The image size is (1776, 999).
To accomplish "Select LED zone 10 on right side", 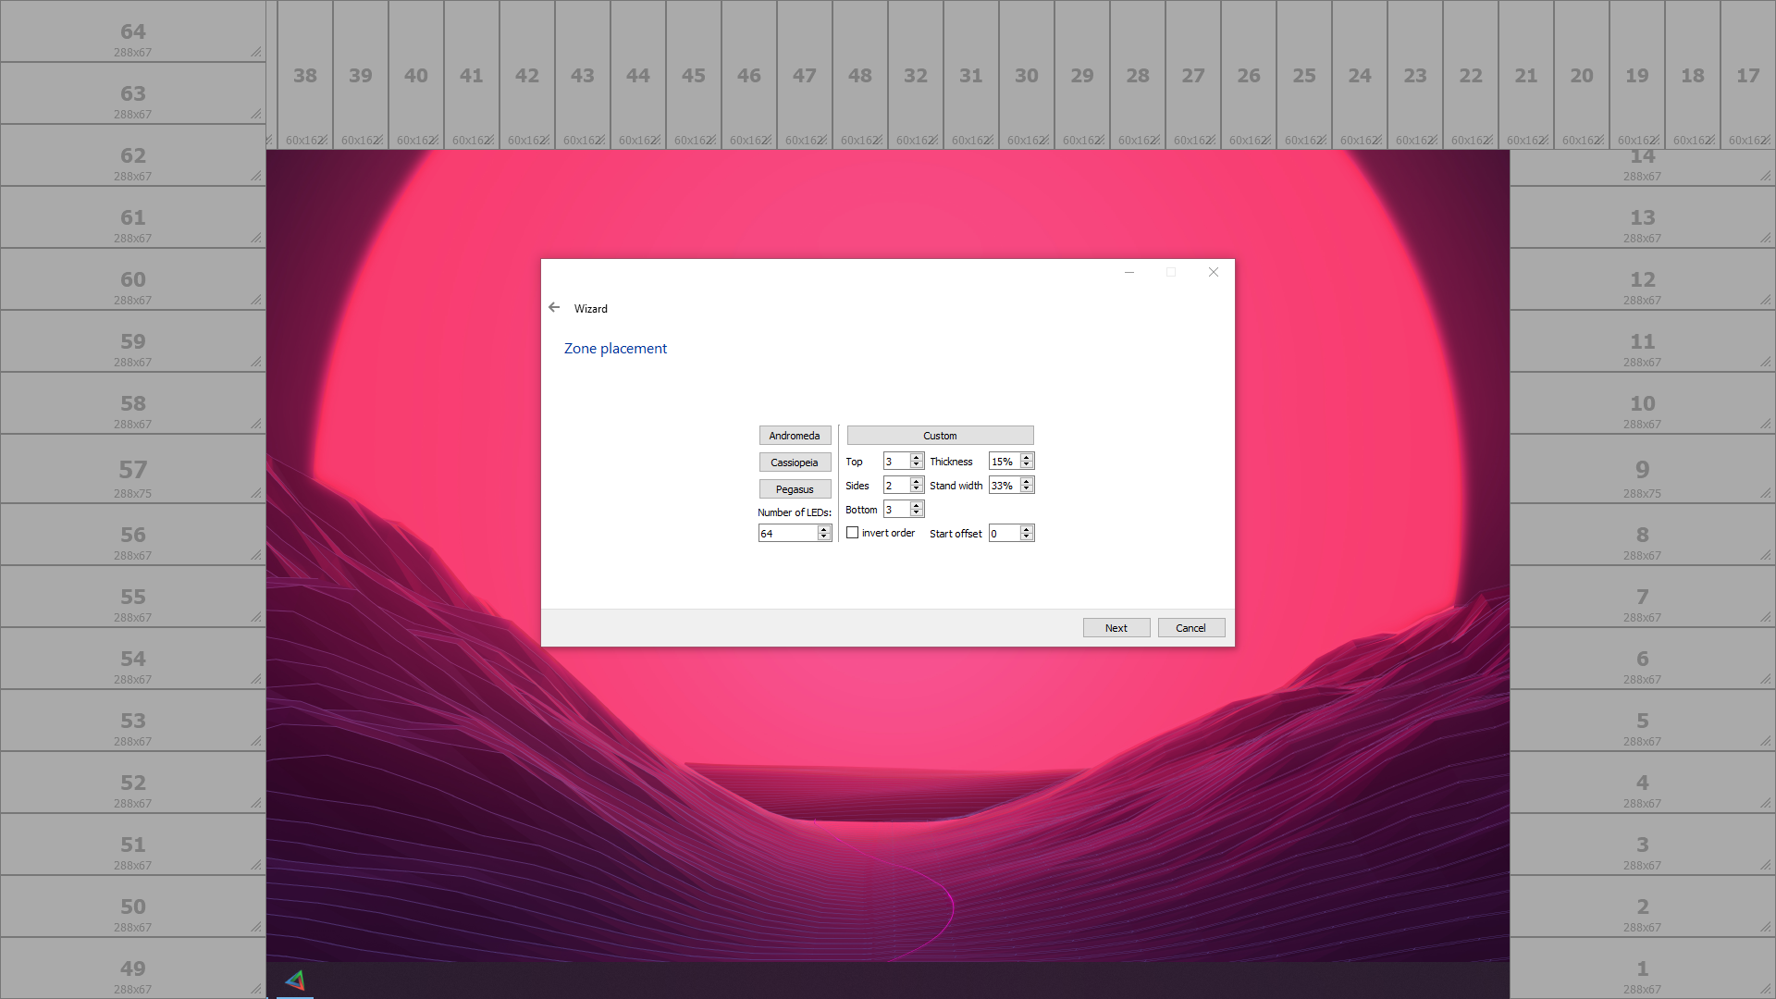I will coord(1643,403).
